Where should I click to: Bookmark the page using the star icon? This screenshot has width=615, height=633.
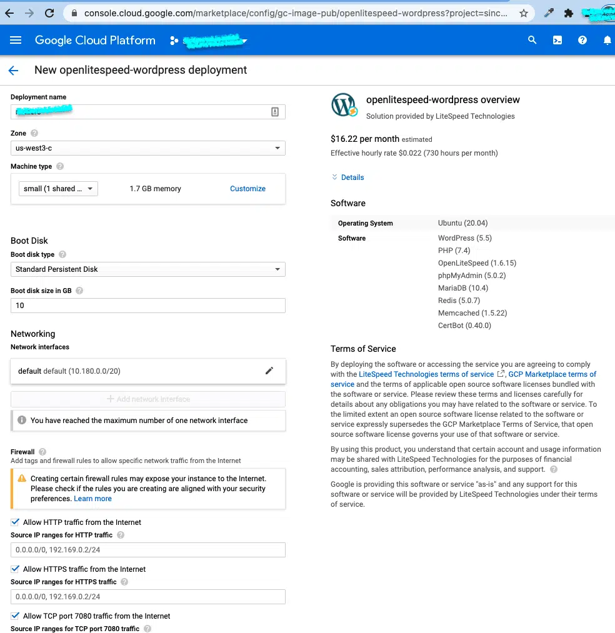[523, 13]
